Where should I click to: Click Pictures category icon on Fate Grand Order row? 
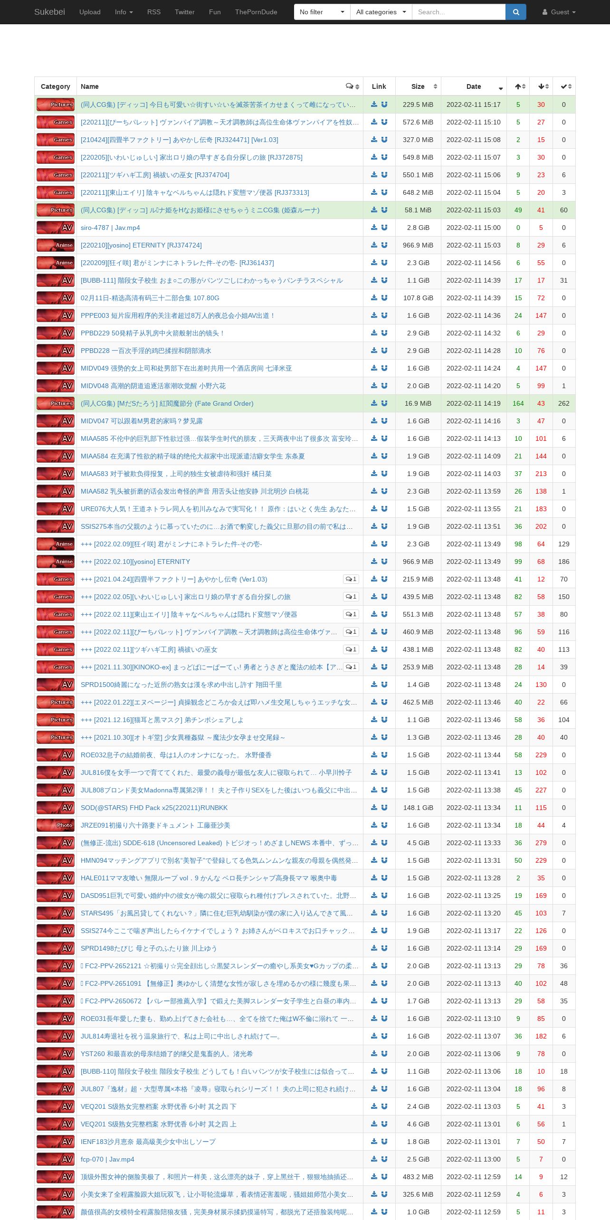pos(56,403)
